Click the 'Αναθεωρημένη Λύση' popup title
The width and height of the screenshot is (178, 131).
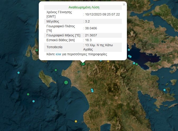point(84,7)
